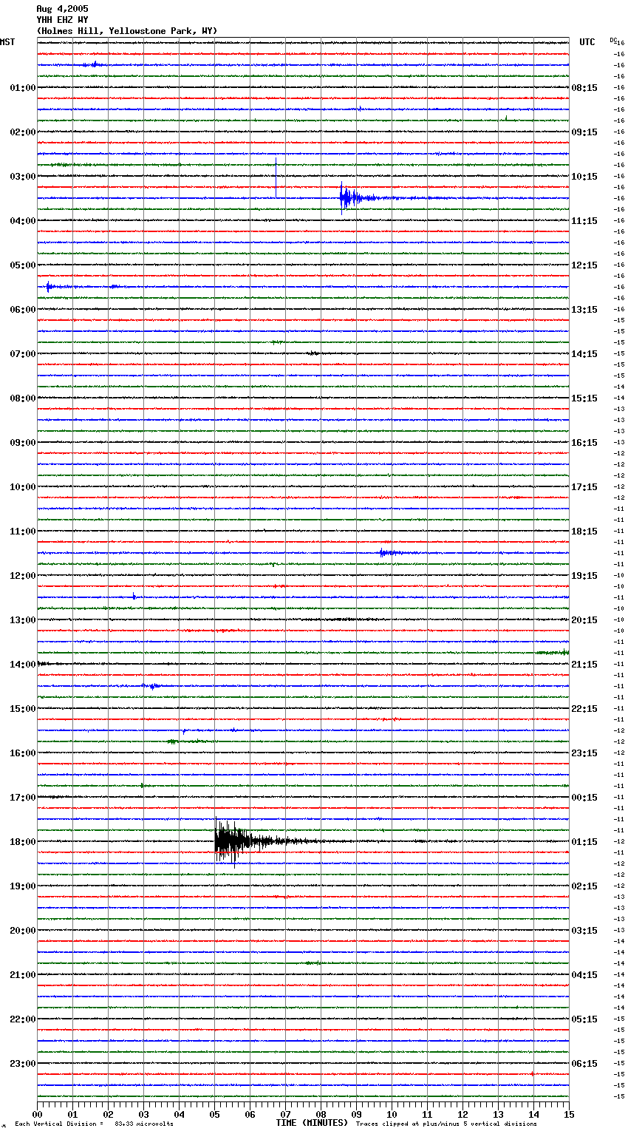Select the 09:00 MST row label
This screenshot has width=628, height=1134.
(23, 443)
